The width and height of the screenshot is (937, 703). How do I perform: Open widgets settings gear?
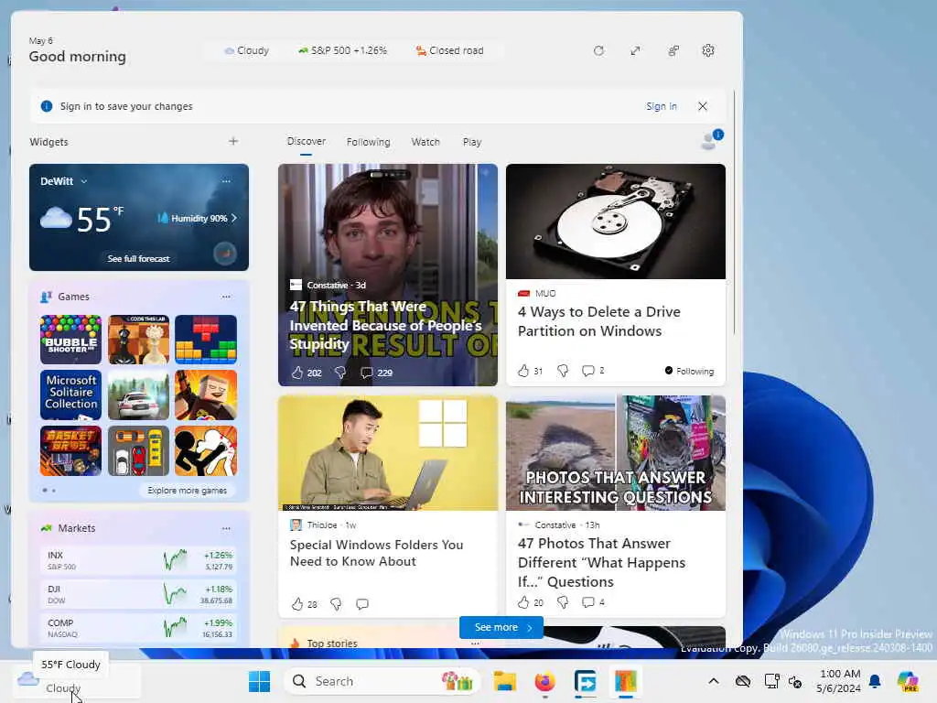[x=708, y=51]
